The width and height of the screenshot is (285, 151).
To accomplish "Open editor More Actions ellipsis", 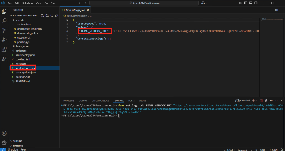I will coord(281,10).
